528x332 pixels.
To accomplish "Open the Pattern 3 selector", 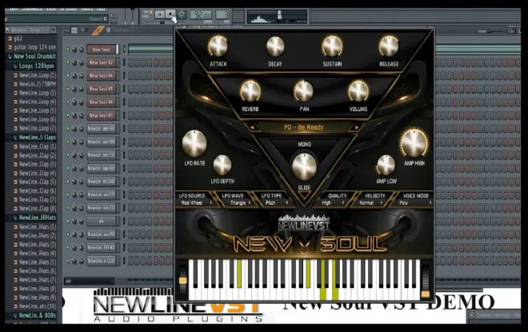I will (x=123, y=30).
